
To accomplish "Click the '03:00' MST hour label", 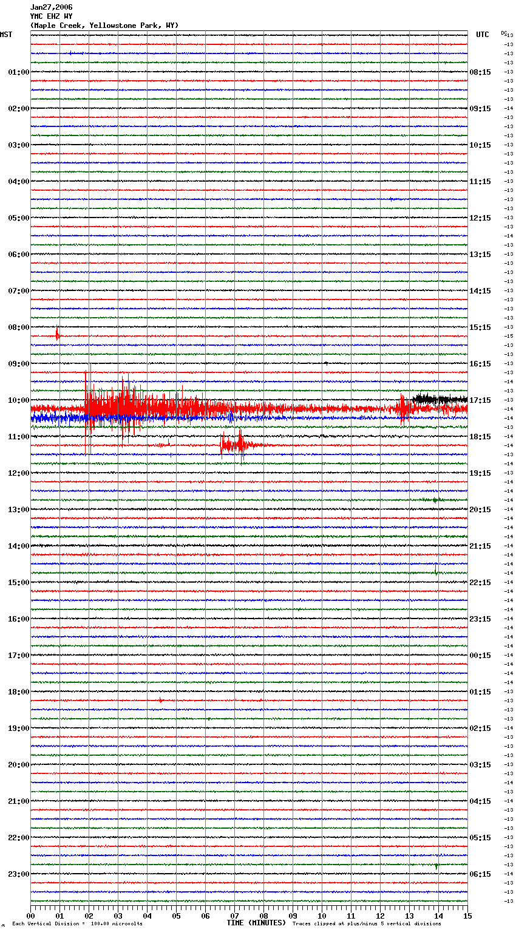I will (x=19, y=145).
